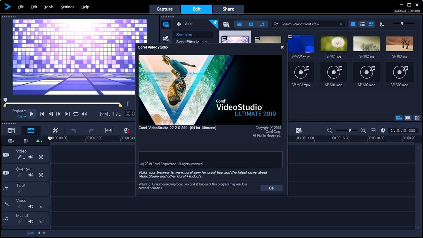Show library and options panel split icon
Viewport: 423px width, 238px height.
click(x=408, y=118)
